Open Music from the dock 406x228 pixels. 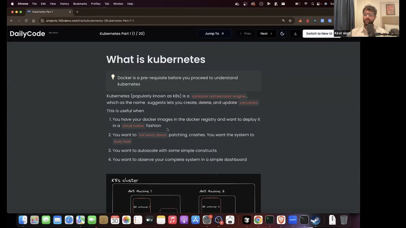pos(173,220)
